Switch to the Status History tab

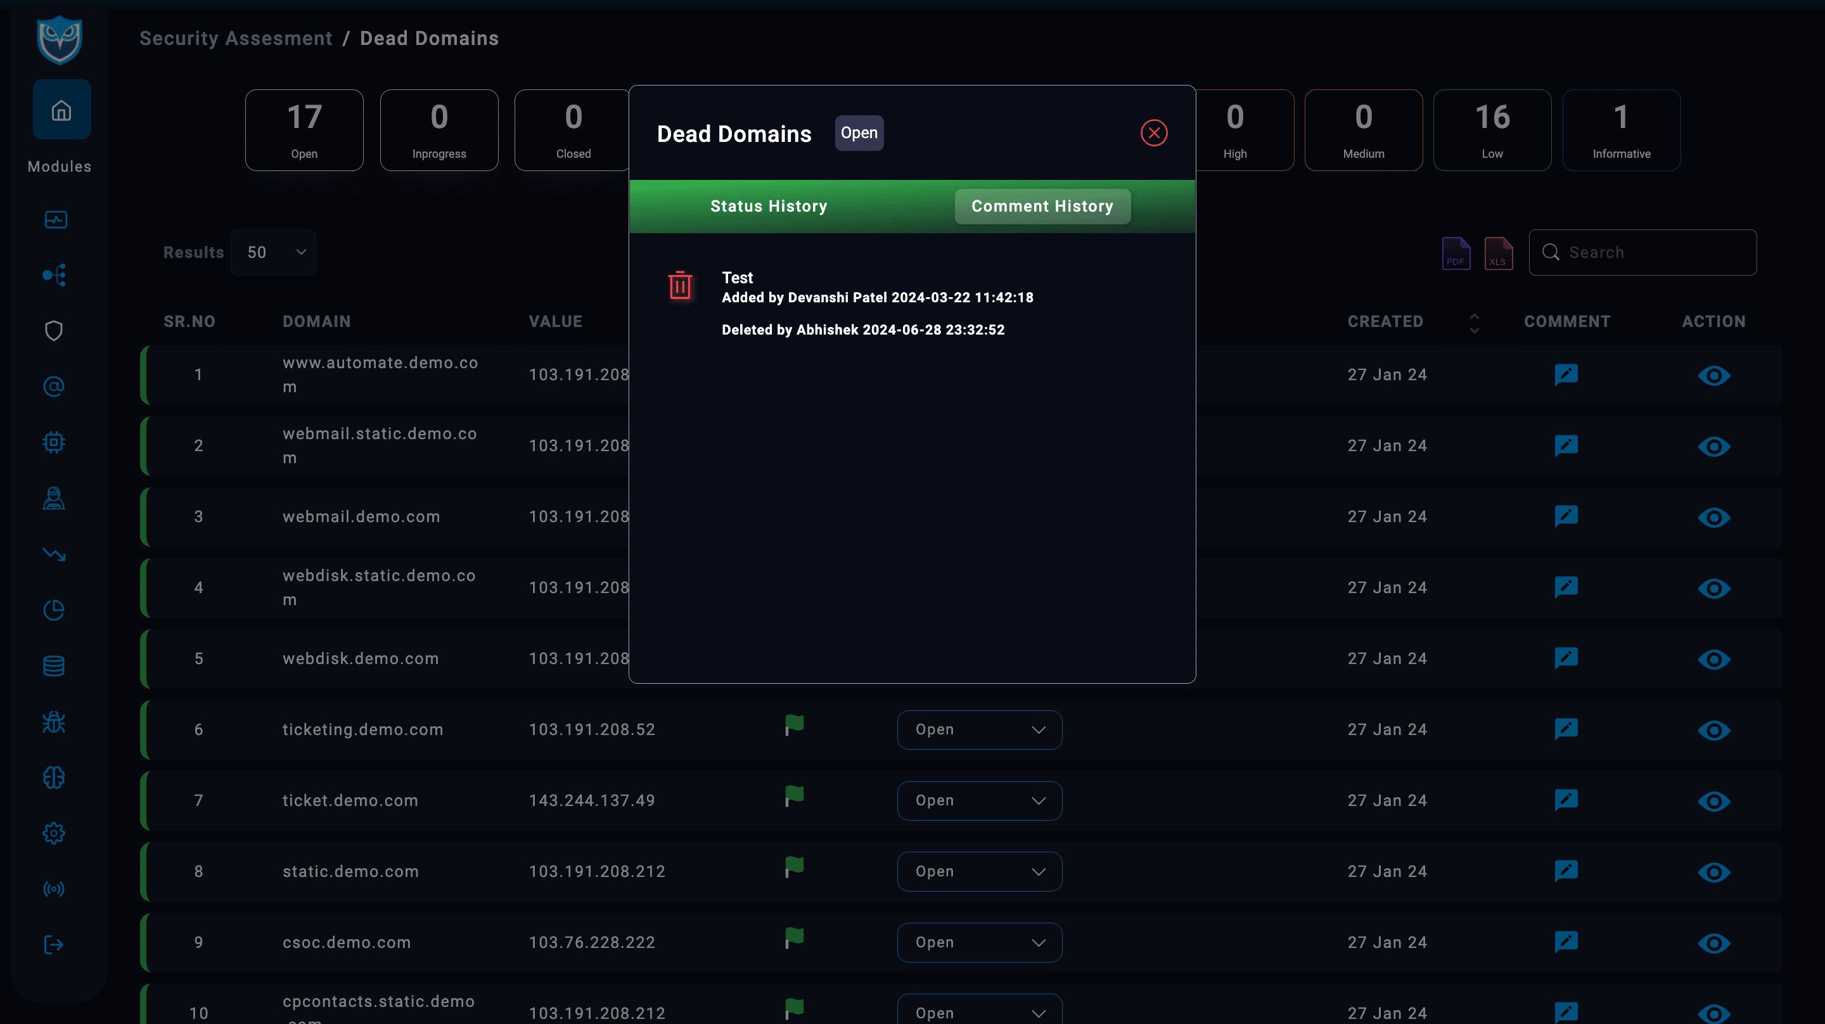click(x=769, y=206)
